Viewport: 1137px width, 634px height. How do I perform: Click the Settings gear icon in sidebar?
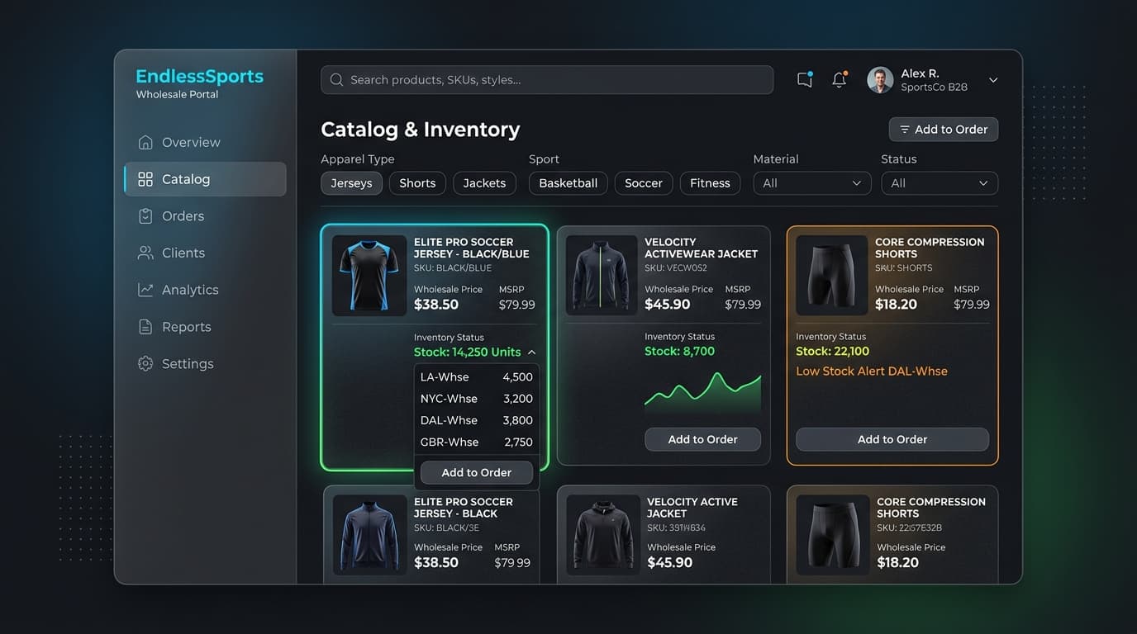[x=145, y=364]
